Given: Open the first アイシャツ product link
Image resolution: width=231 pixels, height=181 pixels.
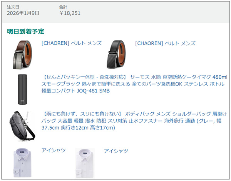Looking at the screenshot, I should (x=54, y=150).
